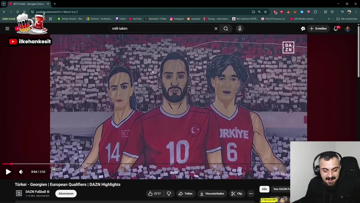
Task: Click the side panel icon in browser toolbar
Action: [x=325, y=12]
